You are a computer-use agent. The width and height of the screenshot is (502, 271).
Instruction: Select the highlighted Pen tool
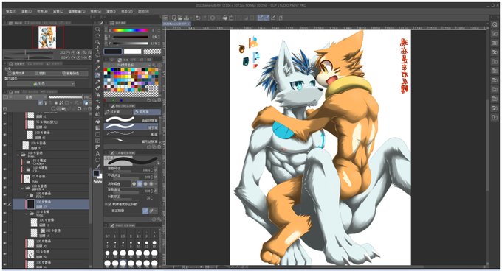click(x=97, y=75)
